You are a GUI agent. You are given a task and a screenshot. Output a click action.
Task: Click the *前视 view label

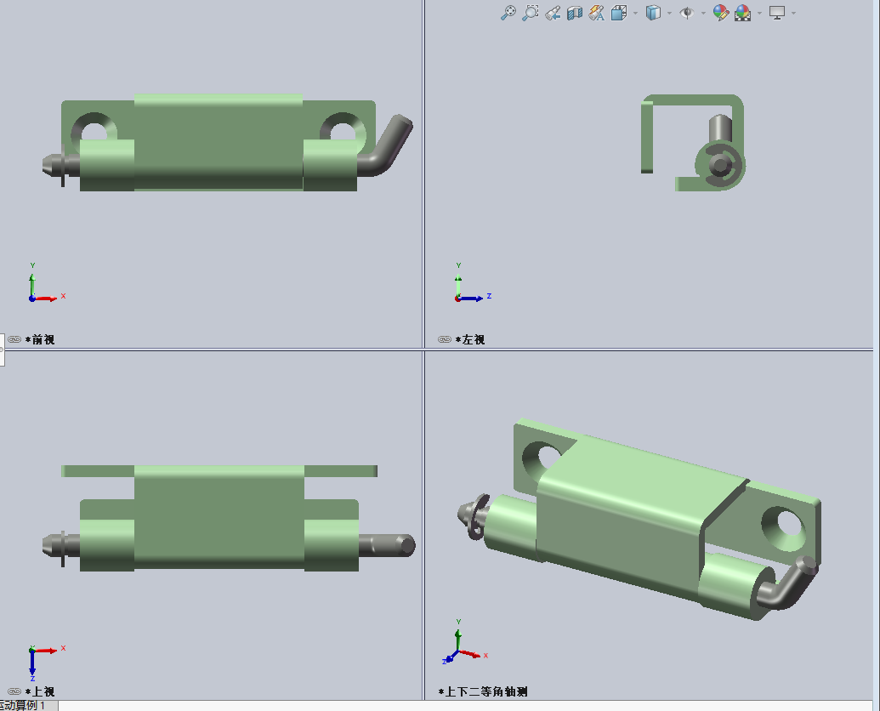click(x=40, y=339)
